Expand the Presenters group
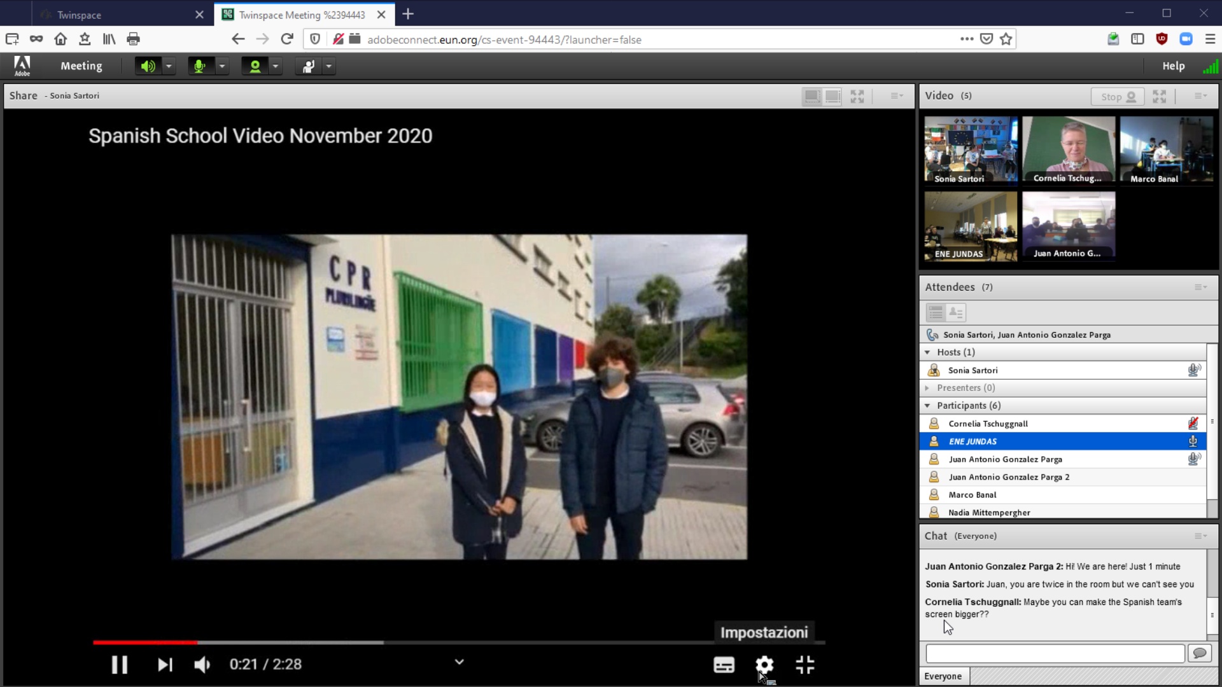The width and height of the screenshot is (1222, 687). tap(927, 388)
